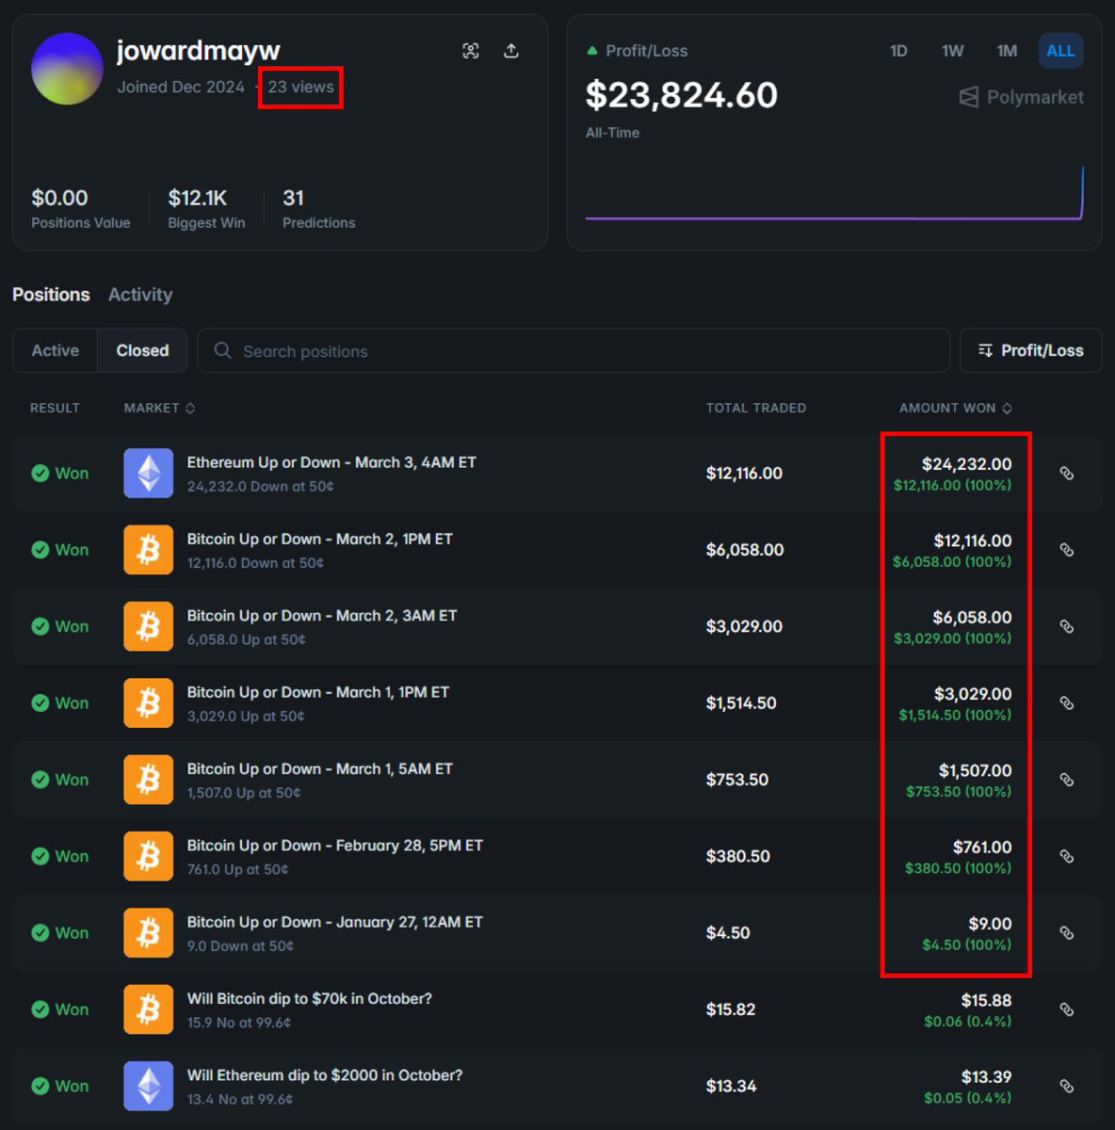Select the 1W profit/loss range
The image size is (1115, 1130).
point(953,51)
